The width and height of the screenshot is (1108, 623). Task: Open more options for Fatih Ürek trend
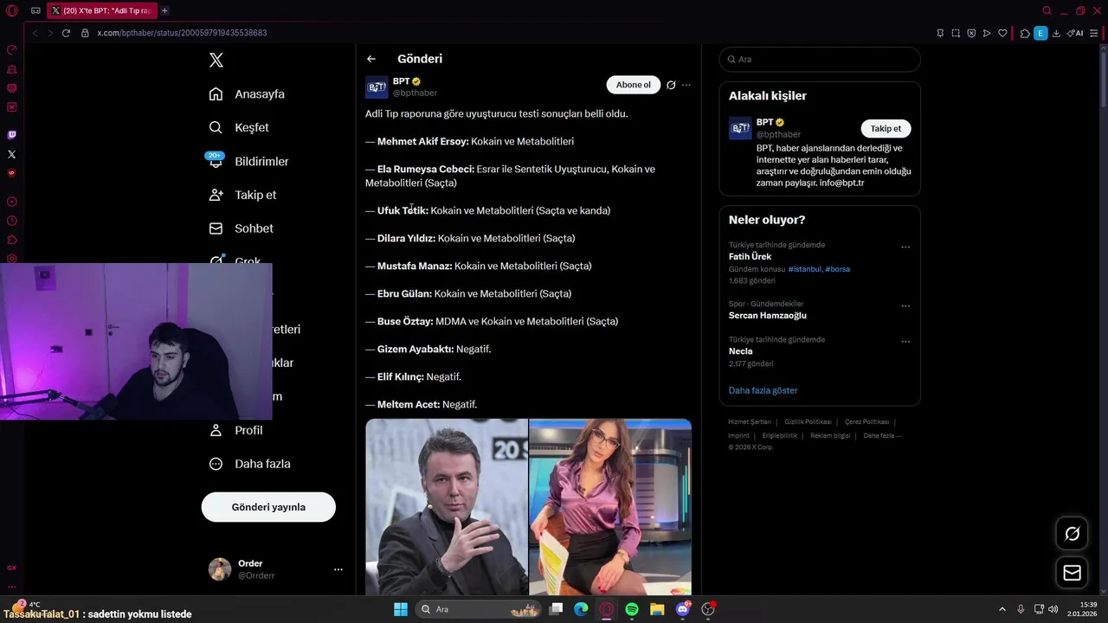(x=905, y=247)
